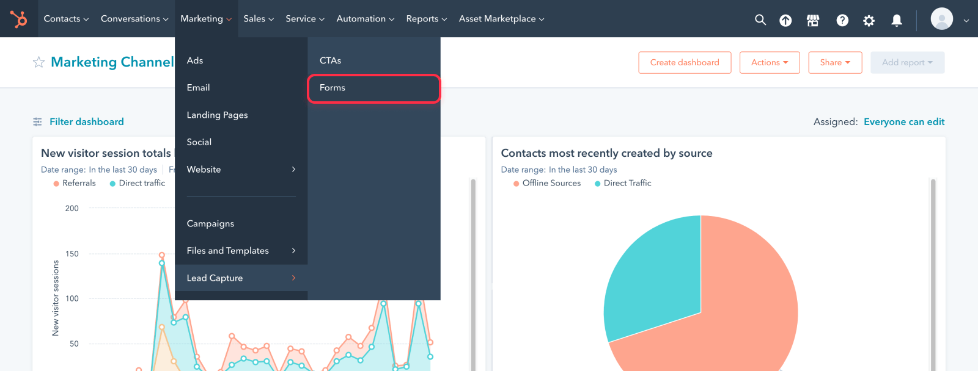This screenshot has height=371, width=978.
Task: Open the Conversations dropdown menu
Action: pyautogui.click(x=134, y=19)
